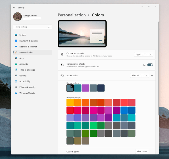Open the Accessibility settings page
This screenshot has height=159, width=169.
pyautogui.click(x=33, y=81)
